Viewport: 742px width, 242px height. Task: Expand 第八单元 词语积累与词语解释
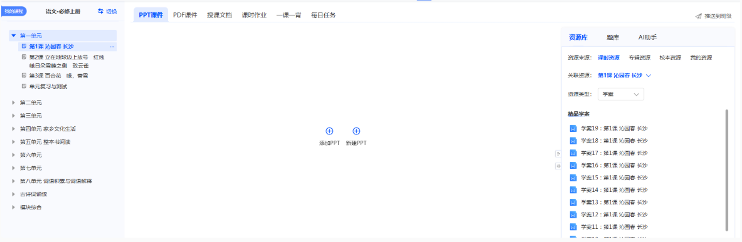(x=14, y=181)
